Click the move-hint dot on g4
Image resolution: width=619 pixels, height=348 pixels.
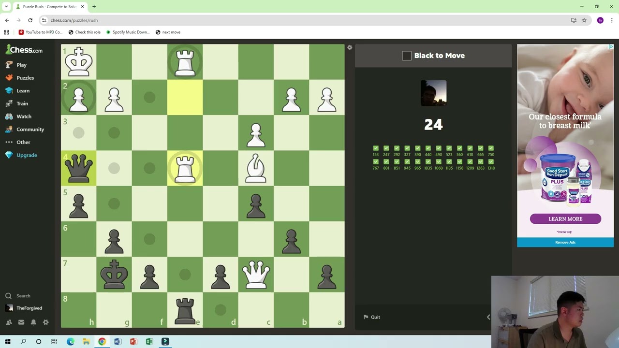pos(114,168)
